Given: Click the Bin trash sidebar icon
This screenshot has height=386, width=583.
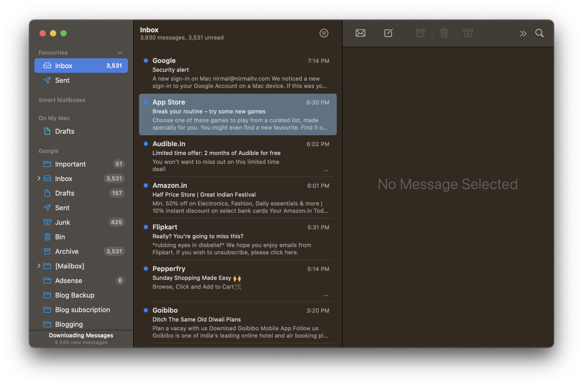Looking at the screenshot, I should 47,237.
